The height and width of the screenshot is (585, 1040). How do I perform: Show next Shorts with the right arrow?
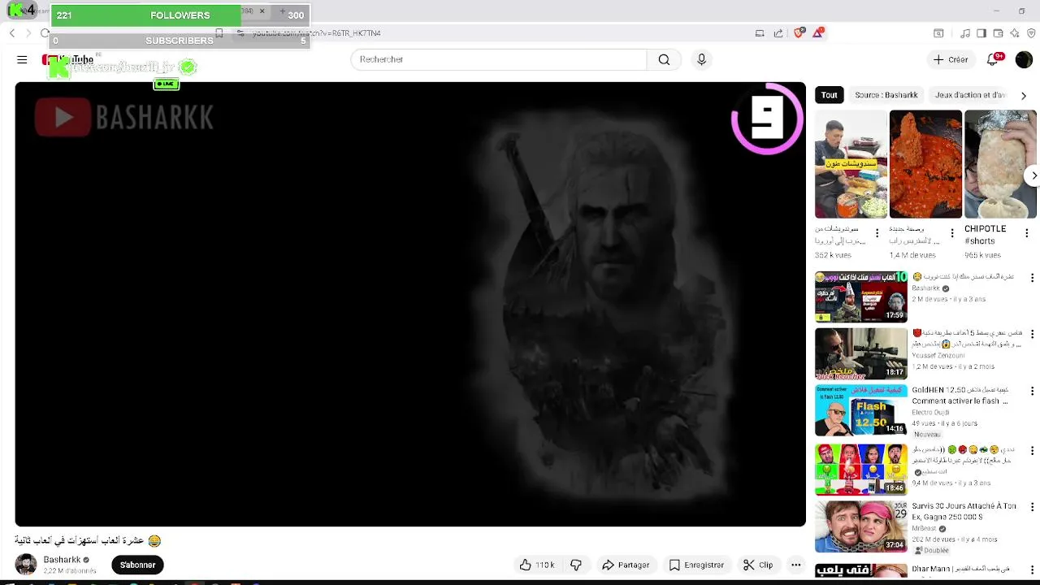pos(1033,175)
